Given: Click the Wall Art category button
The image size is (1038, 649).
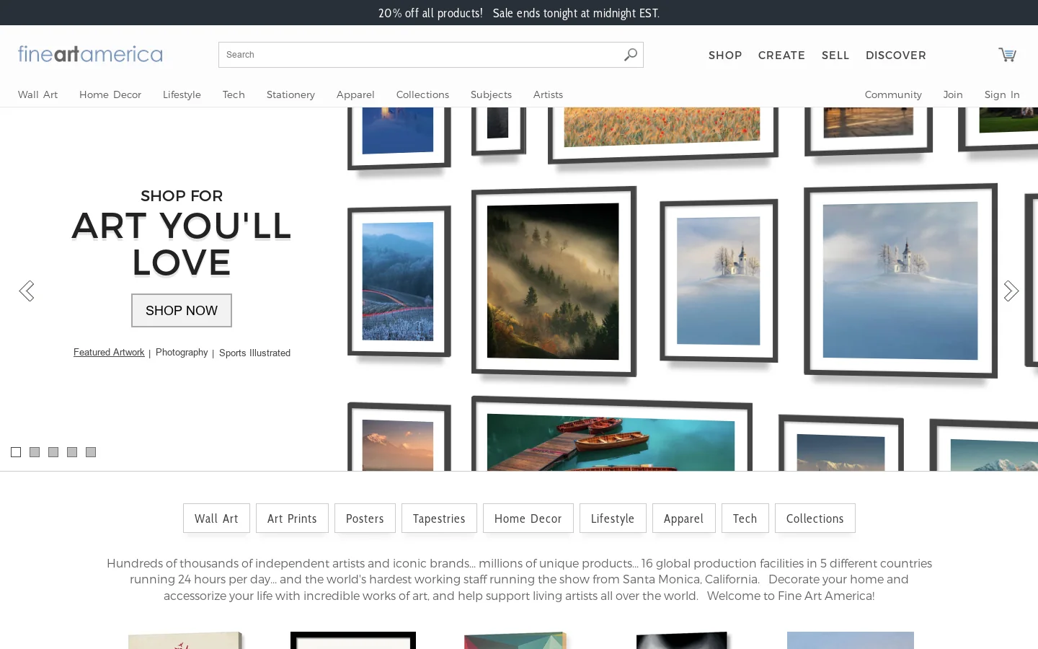Looking at the screenshot, I should (x=216, y=518).
